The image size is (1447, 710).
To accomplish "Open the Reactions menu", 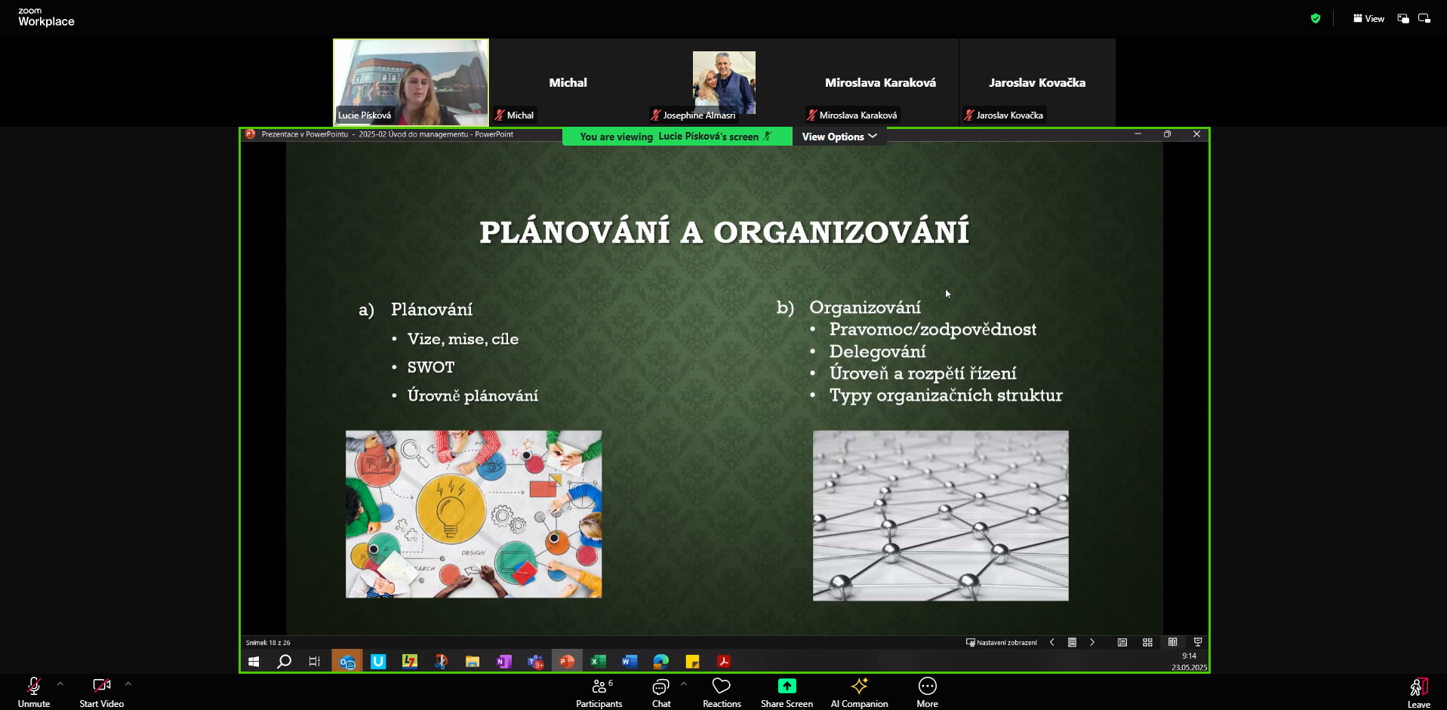I will click(721, 692).
